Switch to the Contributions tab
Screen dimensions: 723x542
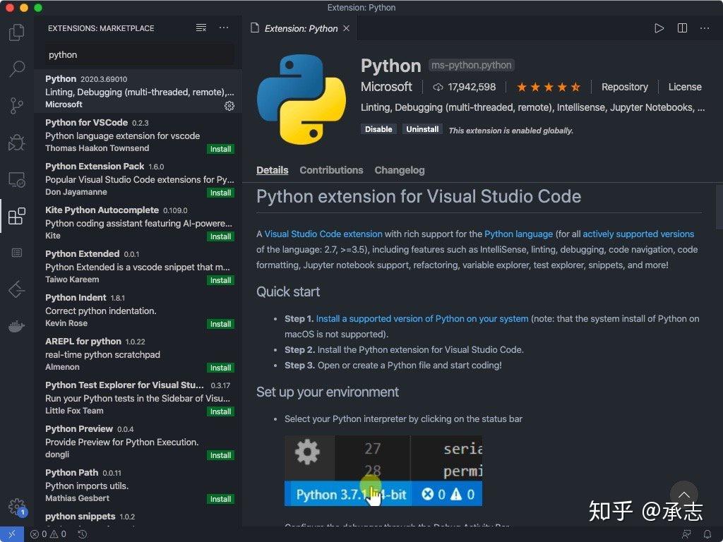(x=331, y=170)
